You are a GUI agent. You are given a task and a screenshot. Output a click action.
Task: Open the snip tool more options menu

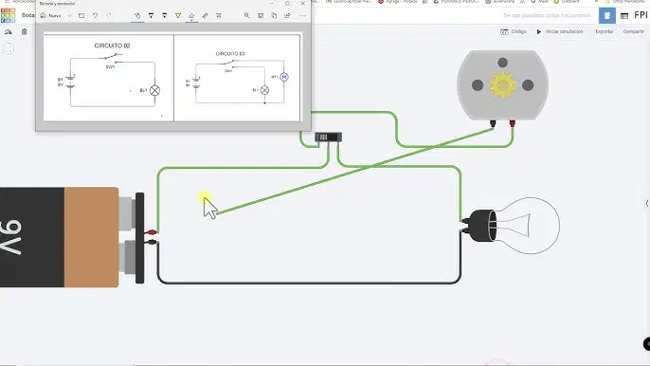click(x=302, y=16)
